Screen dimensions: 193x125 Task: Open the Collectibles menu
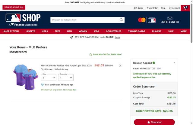[x=113, y=31]
